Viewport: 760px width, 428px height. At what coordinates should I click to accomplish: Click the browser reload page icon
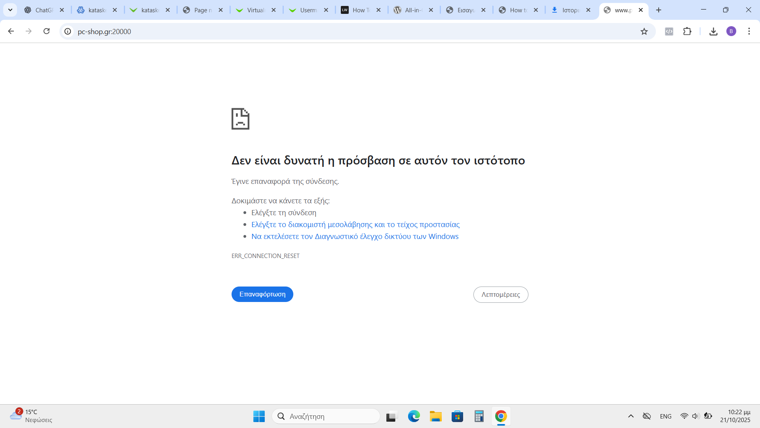46,31
